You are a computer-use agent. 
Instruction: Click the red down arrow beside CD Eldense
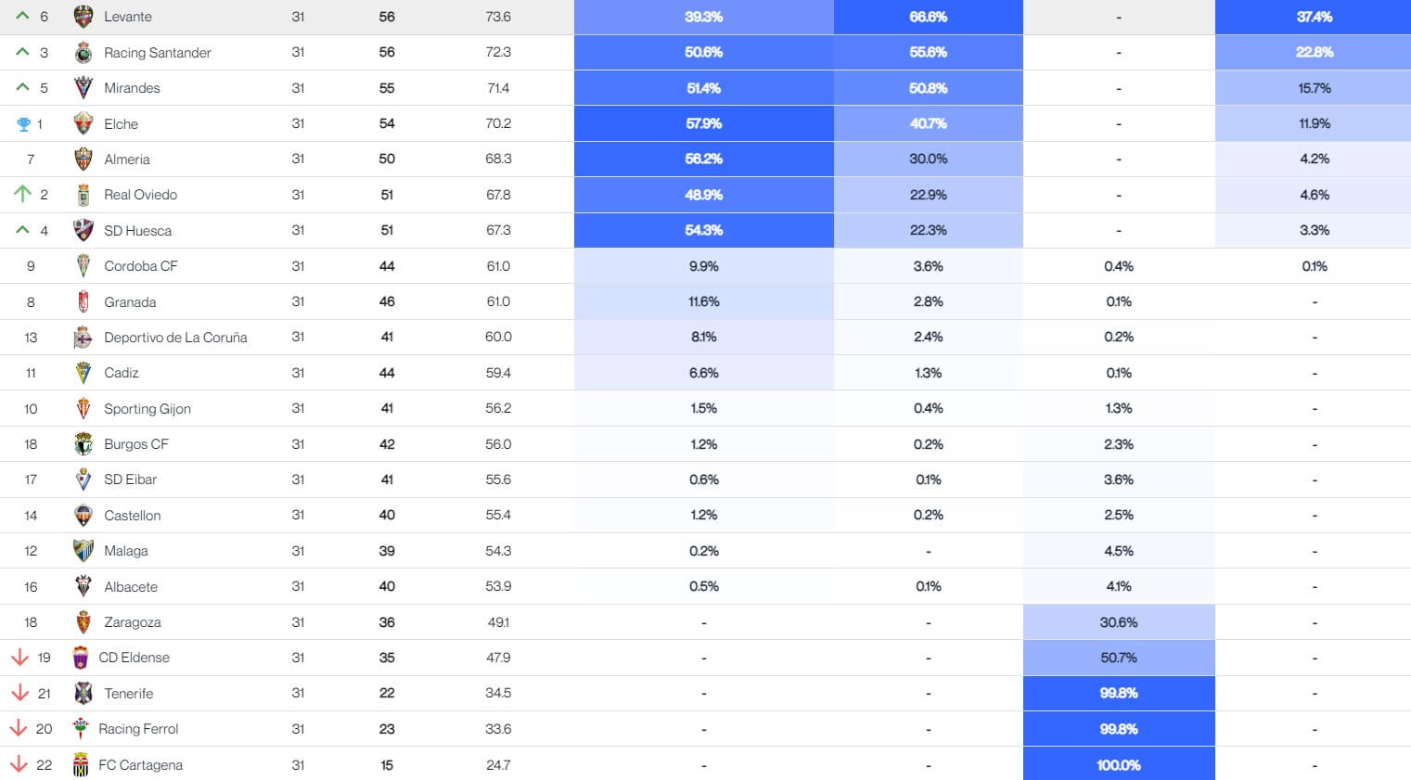click(x=19, y=658)
